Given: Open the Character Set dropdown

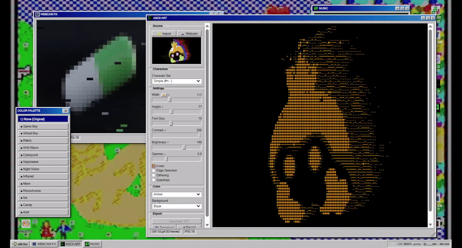Looking at the screenshot, I should 176,81.
